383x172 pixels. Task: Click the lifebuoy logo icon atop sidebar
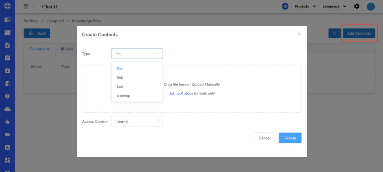pos(7,6)
